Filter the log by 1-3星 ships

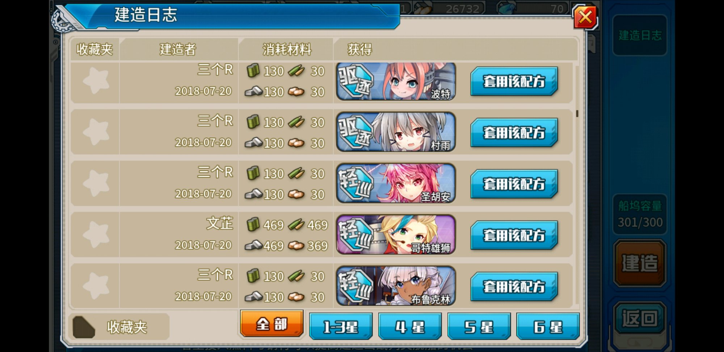click(x=341, y=327)
